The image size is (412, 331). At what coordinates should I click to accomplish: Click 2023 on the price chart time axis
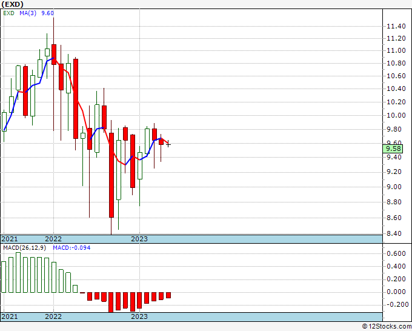pos(139,239)
